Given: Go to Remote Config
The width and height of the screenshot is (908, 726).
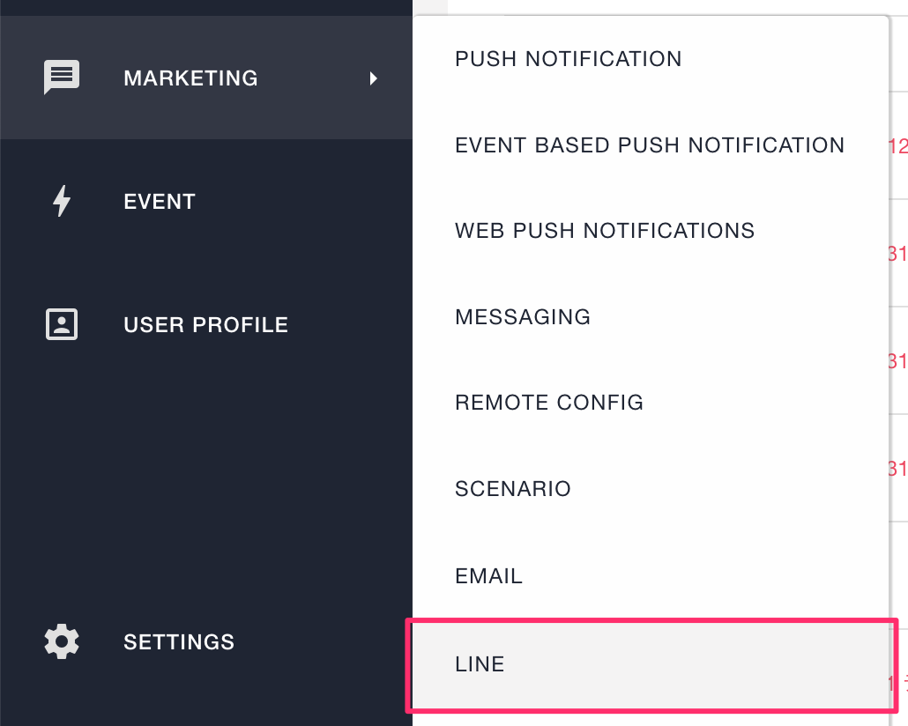Looking at the screenshot, I should [x=549, y=403].
